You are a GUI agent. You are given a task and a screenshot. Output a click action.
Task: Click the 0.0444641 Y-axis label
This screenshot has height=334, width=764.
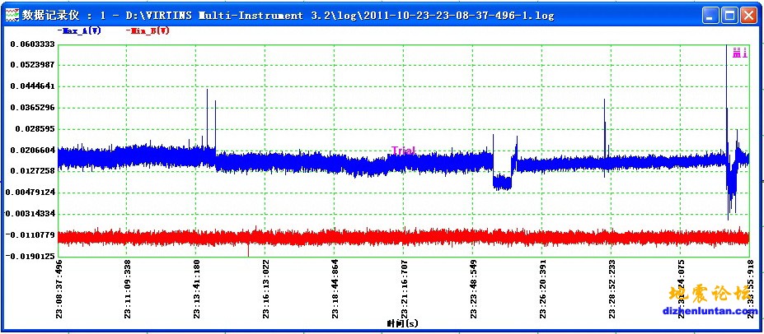coord(33,86)
